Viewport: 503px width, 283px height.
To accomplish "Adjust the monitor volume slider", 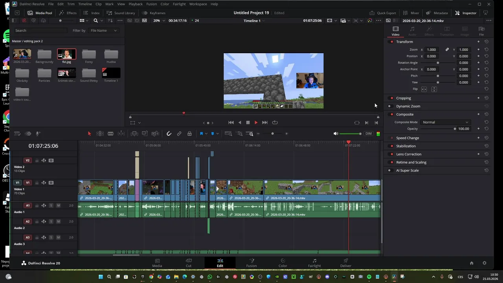I will coord(350,134).
